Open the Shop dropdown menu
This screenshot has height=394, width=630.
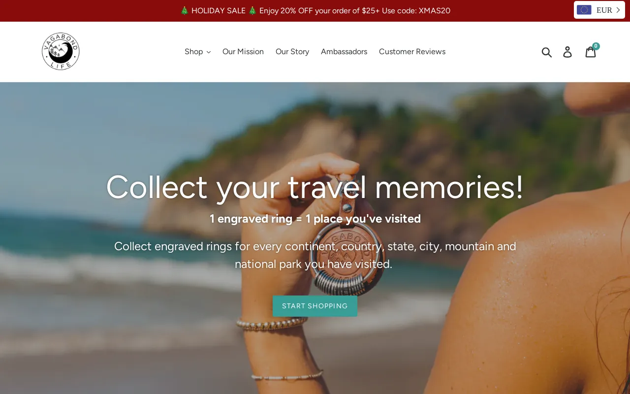tap(197, 52)
